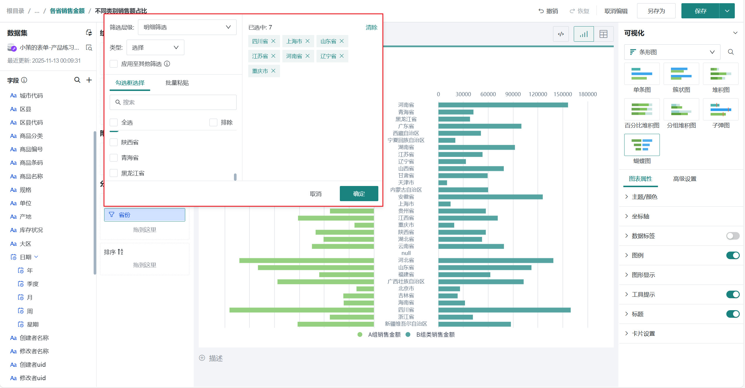Viewport: 745px width, 388px height.
Task: Expand the 坐标轴 settings section
Action: tap(641, 216)
